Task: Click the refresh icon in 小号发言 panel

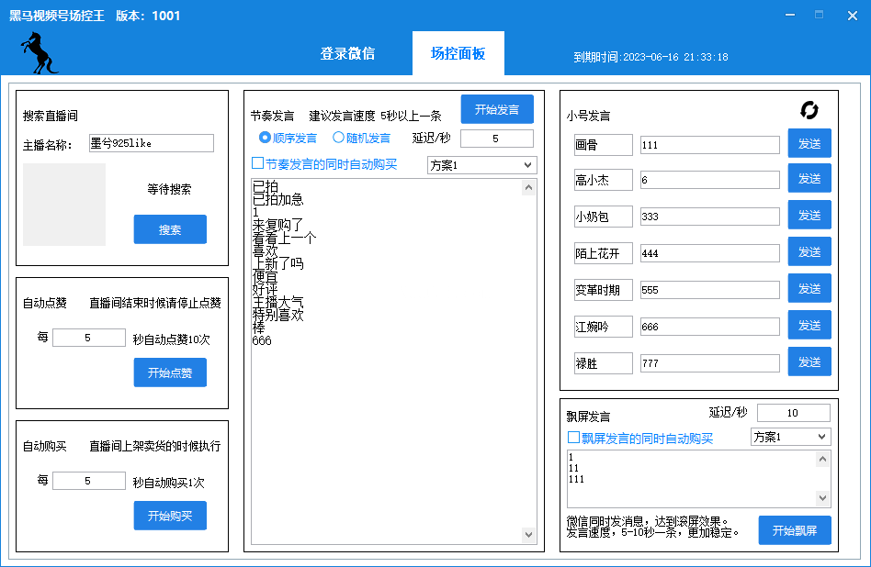Action: [x=809, y=110]
